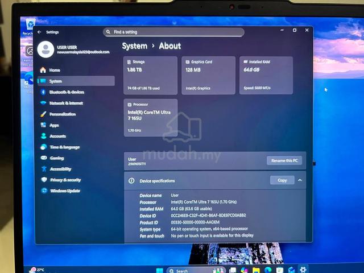Open Task View on the taskbar

pos(233,270)
